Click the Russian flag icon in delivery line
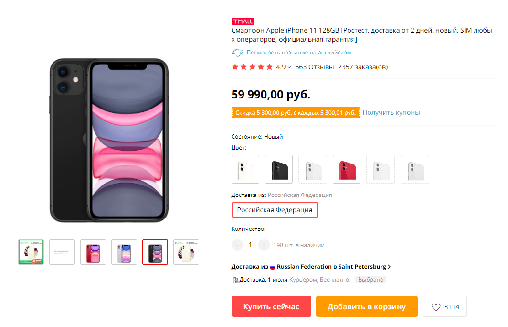This screenshot has height=327, width=508. coord(273,267)
